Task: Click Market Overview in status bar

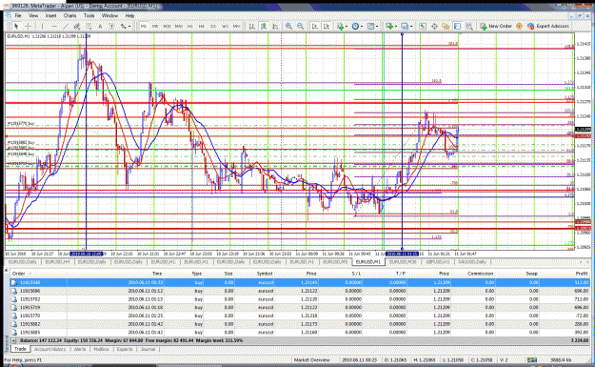Action: pyautogui.click(x=311, y=359)
